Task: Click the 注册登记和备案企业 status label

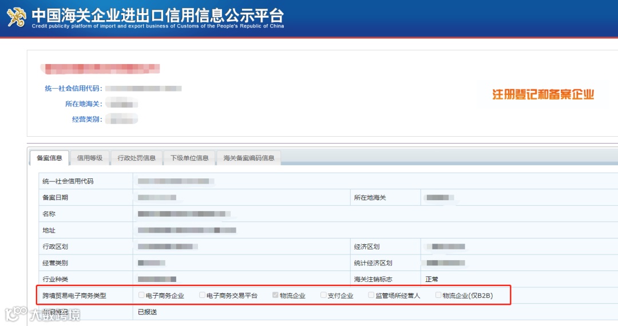Action: [x=543, y=94]
